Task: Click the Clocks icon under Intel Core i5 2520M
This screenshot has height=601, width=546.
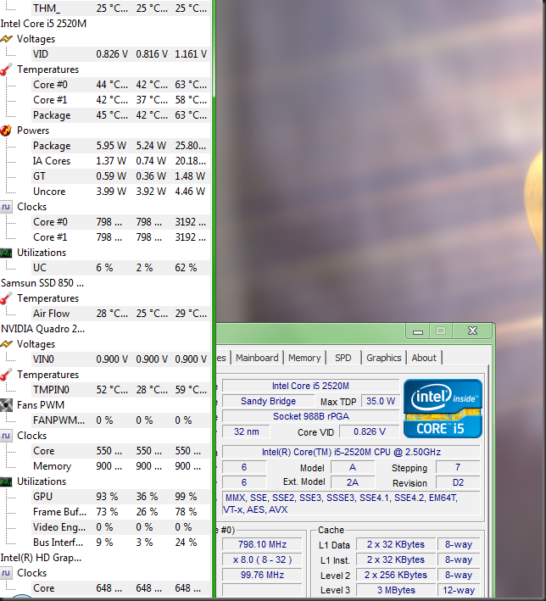Action: pos(6,207)
